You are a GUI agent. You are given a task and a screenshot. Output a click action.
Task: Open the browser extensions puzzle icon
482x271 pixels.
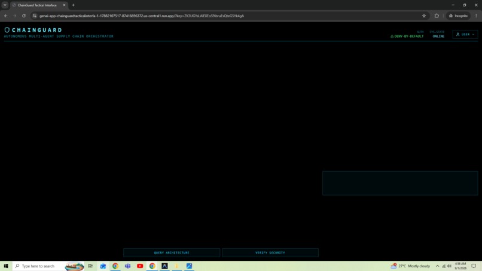tap(437, 16)
